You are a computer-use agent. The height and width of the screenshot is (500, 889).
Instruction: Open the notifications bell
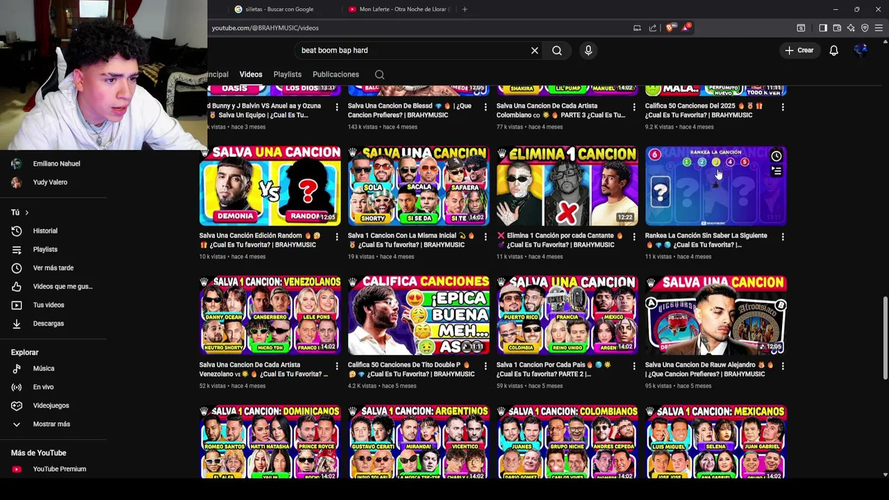click(833, 50)
